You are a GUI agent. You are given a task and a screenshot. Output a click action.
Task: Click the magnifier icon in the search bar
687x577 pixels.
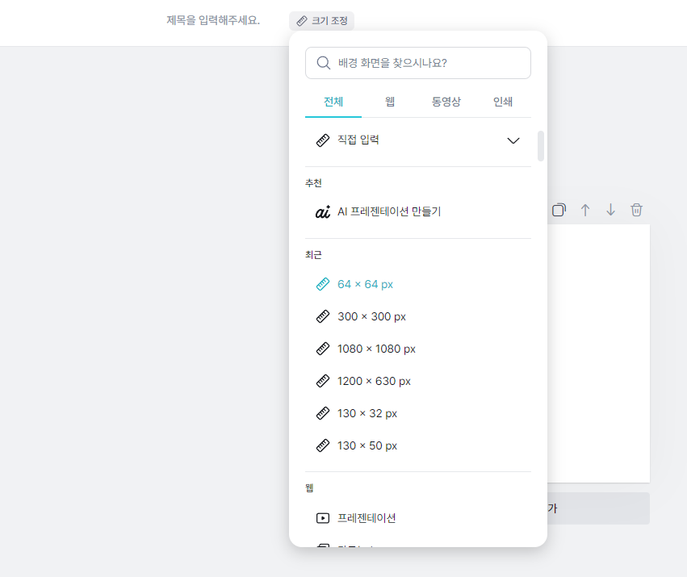pyautogui.click(x=323, y=62)
